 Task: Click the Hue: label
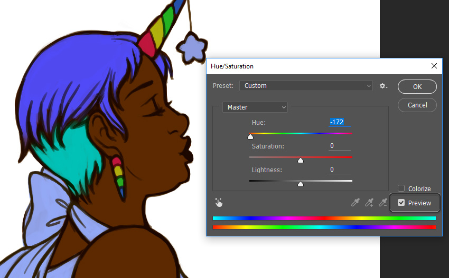tap(259, 123)
